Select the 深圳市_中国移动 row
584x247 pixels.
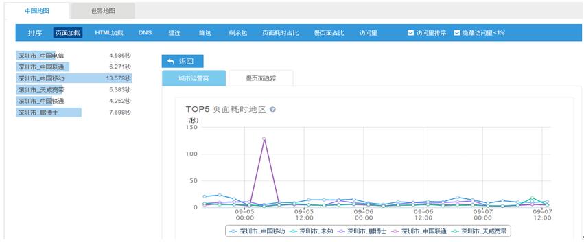point(73,78)
